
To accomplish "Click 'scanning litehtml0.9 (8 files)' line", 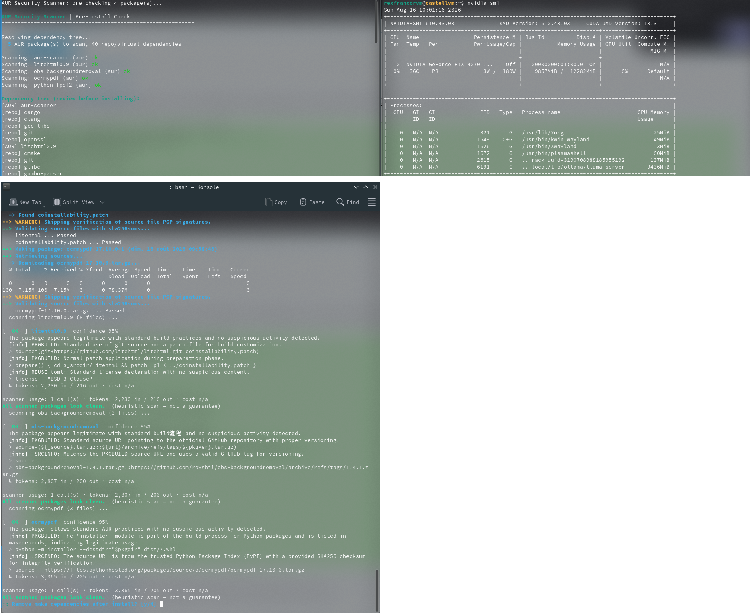I will click(63, 317).
